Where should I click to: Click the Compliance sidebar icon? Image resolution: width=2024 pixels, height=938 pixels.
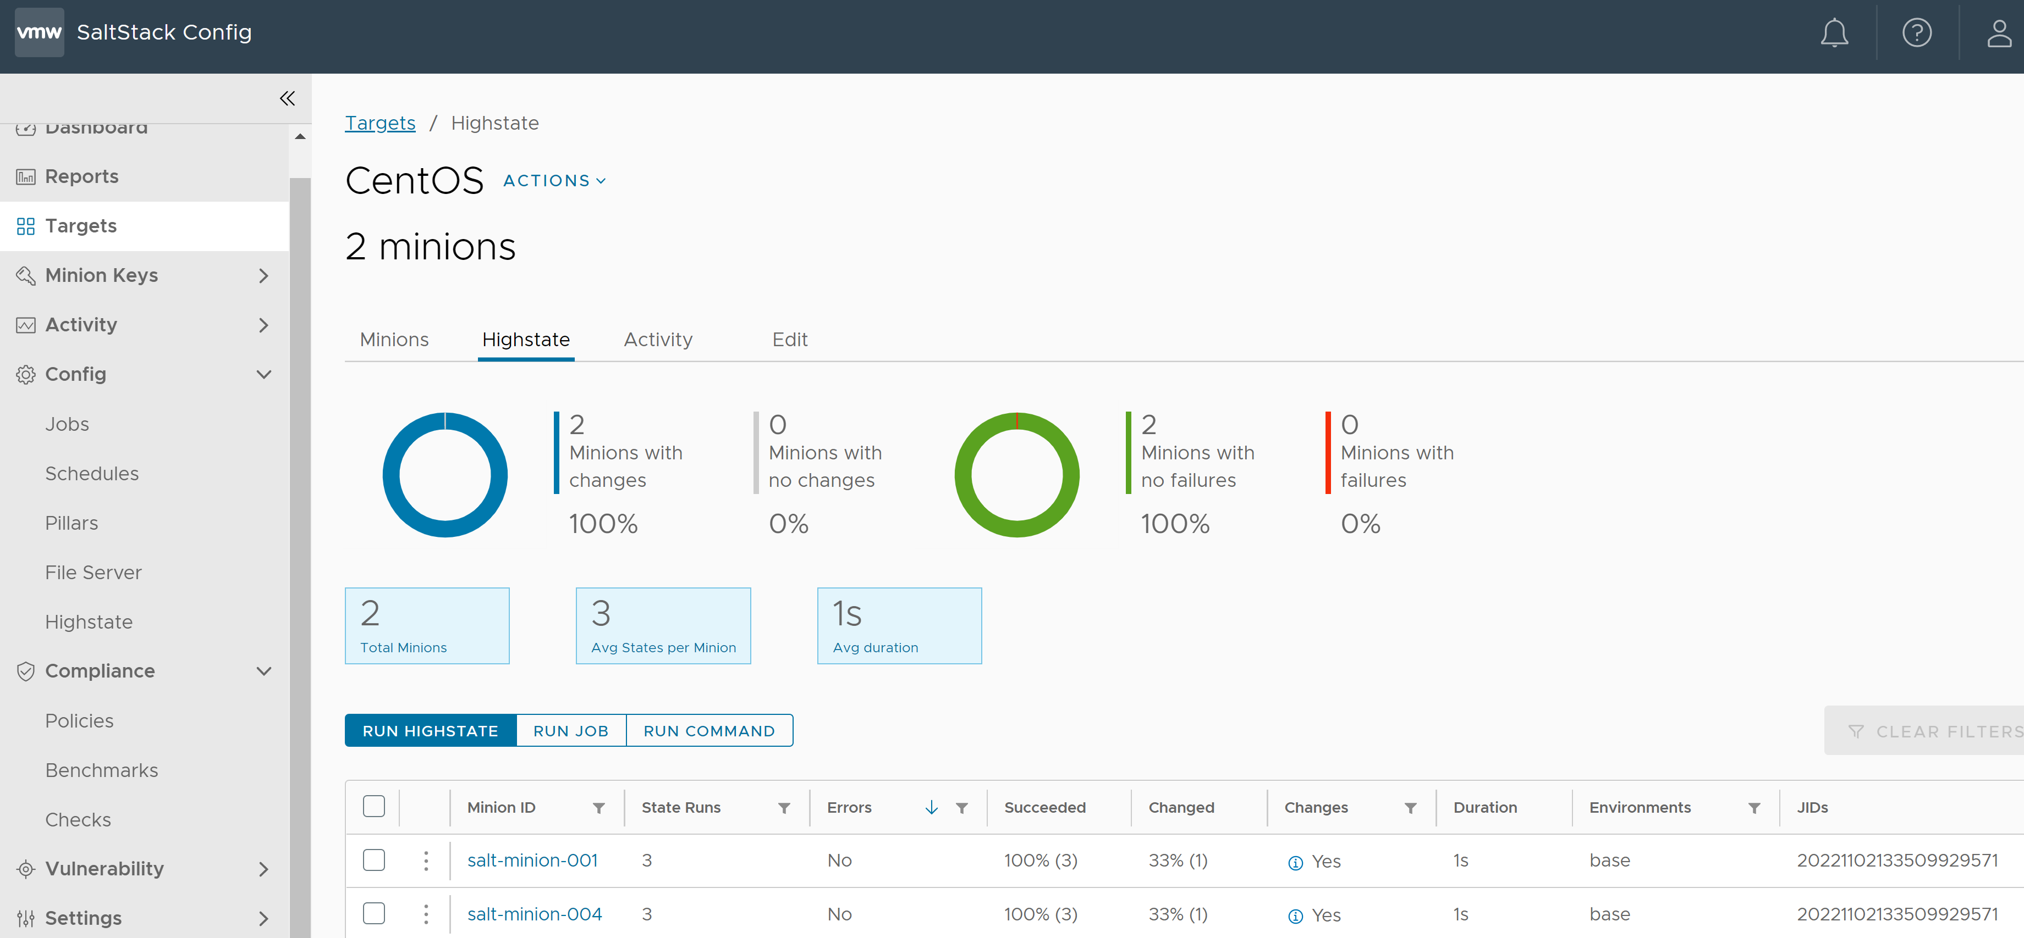pos(26,671)
